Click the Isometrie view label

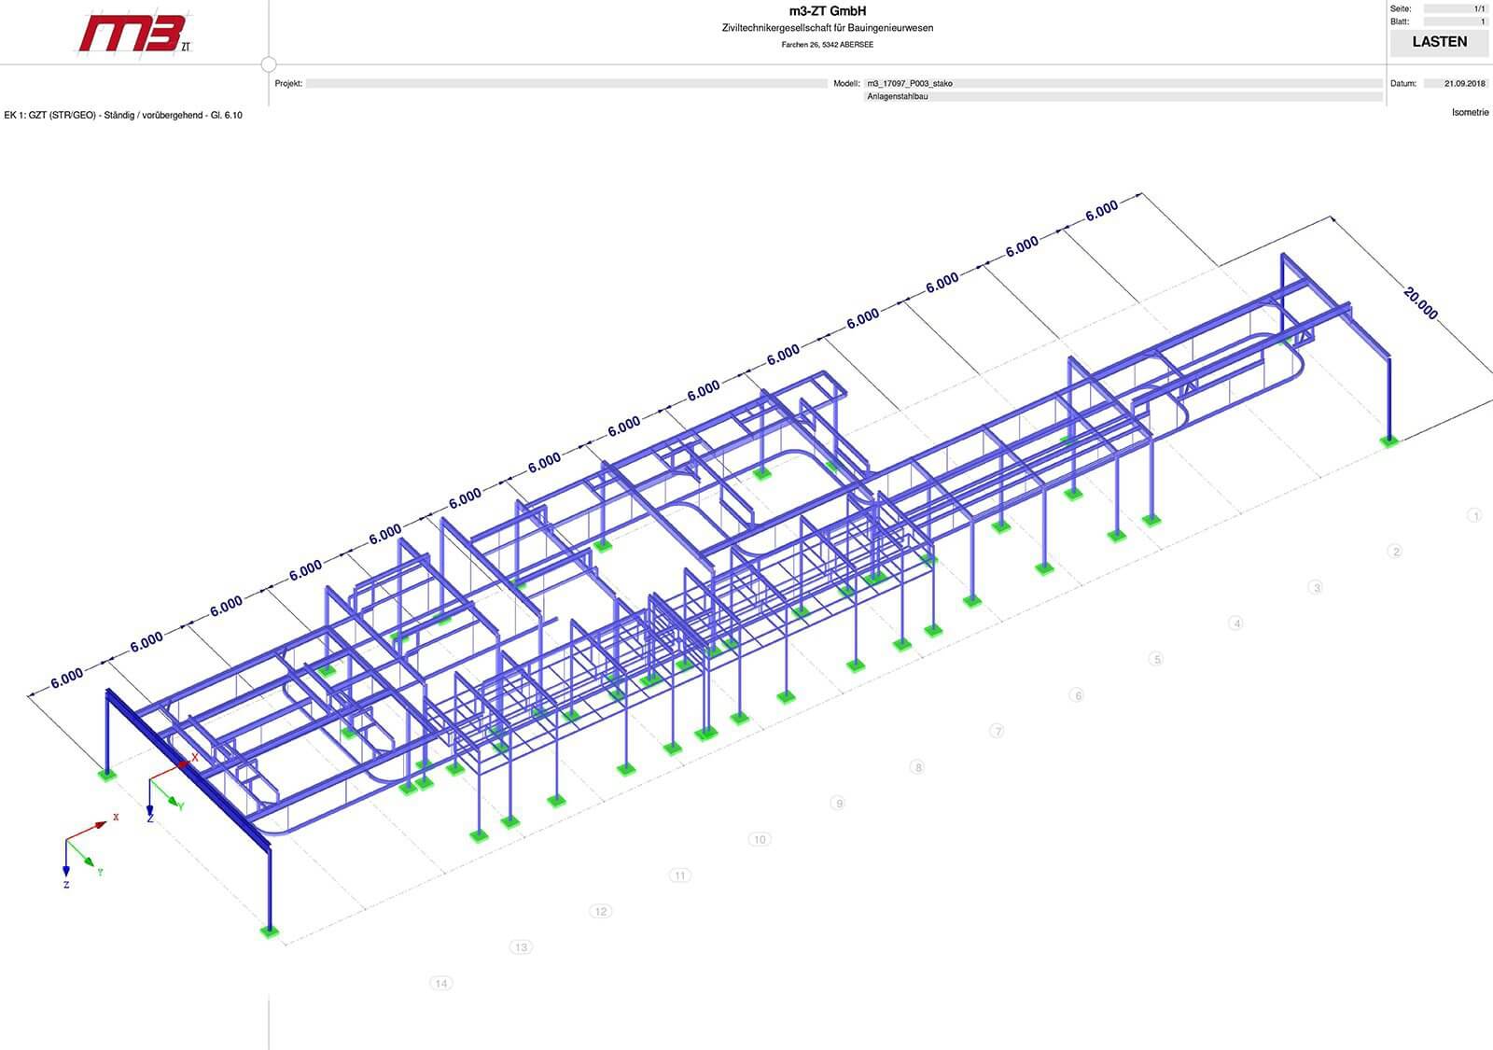click(1470, 113)
